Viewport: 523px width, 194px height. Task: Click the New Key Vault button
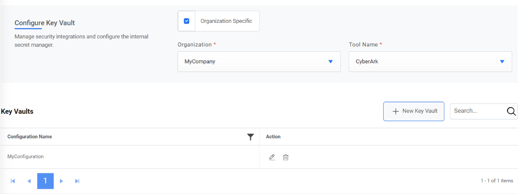[413, 111]
